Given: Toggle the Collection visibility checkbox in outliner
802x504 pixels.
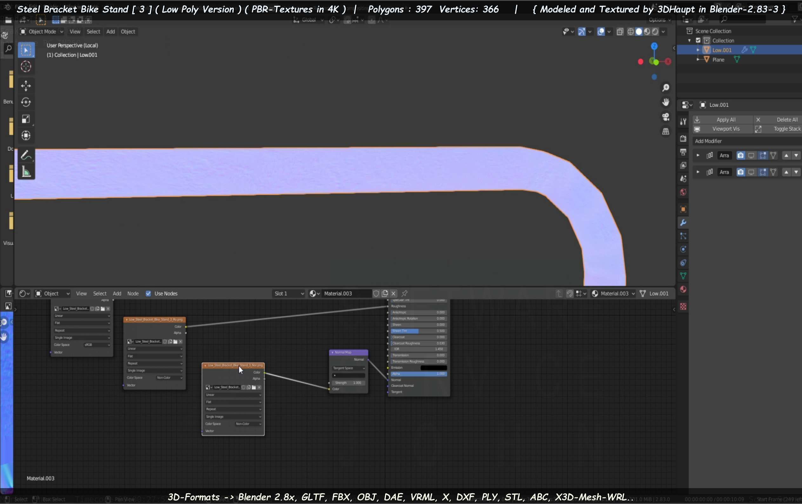Looking at the screenshot, I should [698, 40].
